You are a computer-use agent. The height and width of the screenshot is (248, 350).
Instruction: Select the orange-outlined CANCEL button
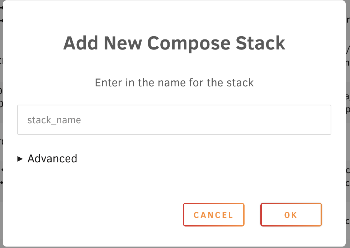point(213,215)
